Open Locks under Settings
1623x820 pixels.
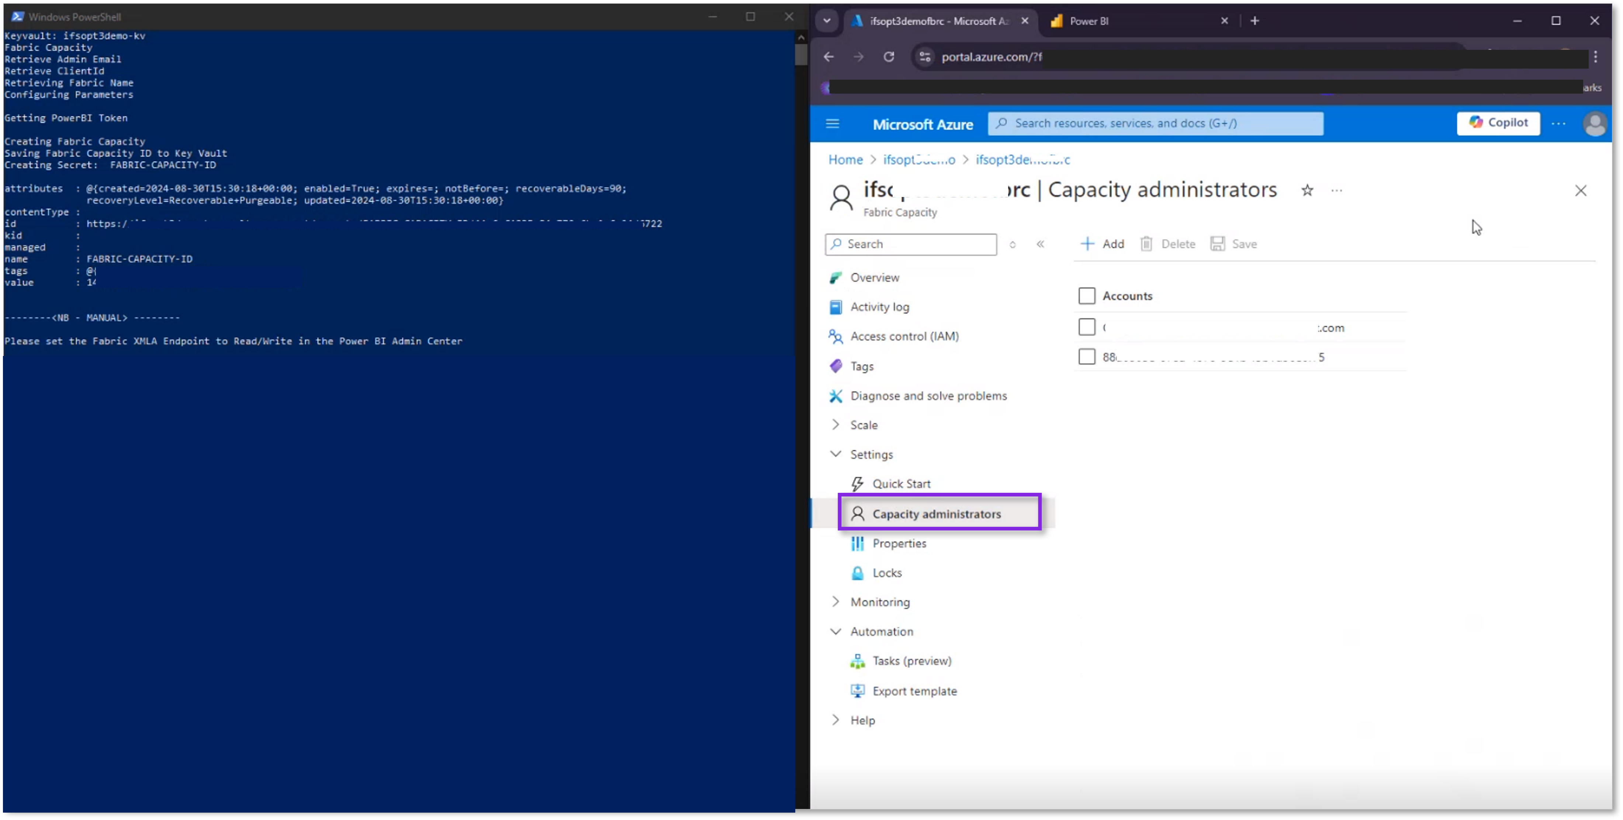point(887,573)
